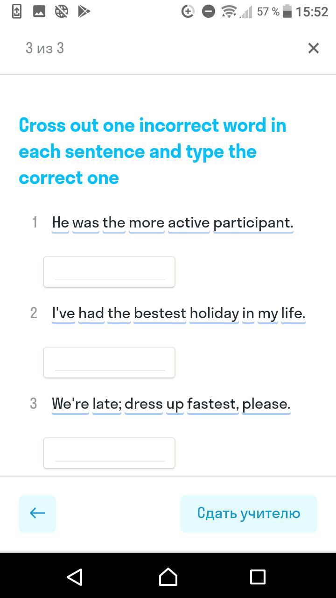Focus the answer field under sentence two
336x598 pixels.
tap(109, 363)
